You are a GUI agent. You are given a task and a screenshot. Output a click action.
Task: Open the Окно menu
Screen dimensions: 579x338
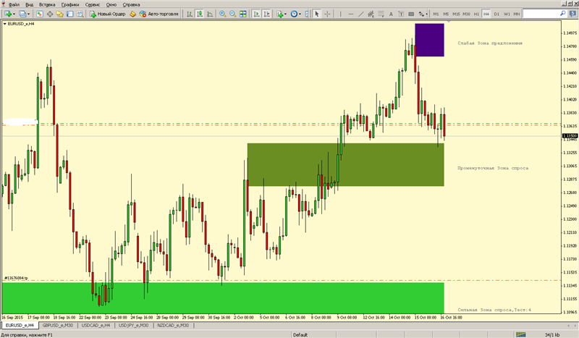[x=111, y=4]
